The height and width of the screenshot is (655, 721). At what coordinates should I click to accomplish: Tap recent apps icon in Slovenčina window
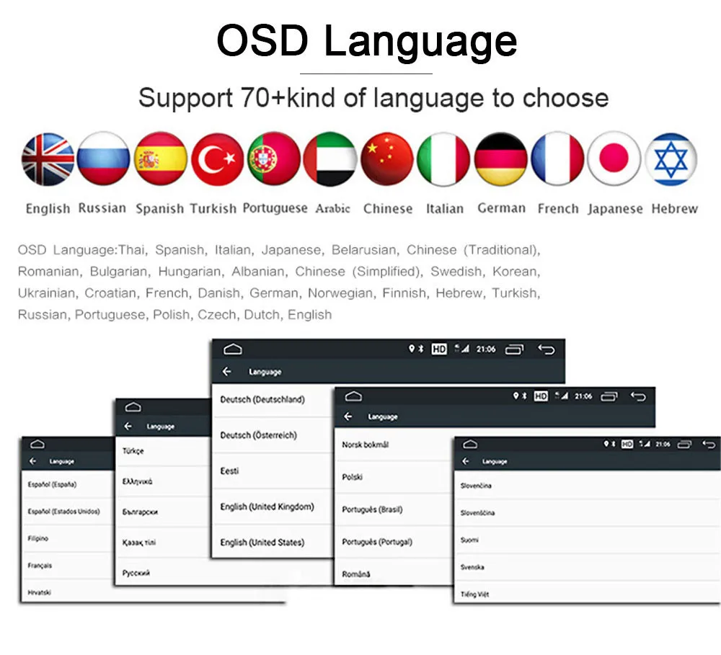tap(684, 445)
